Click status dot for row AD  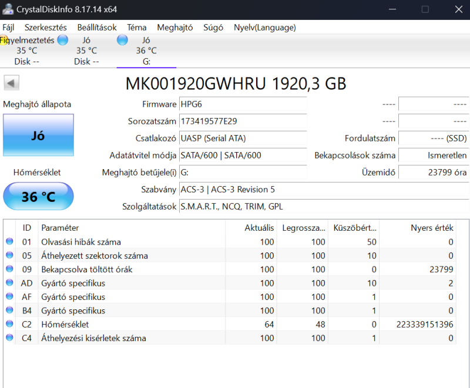pyautogui.click(x=9, y=282)
